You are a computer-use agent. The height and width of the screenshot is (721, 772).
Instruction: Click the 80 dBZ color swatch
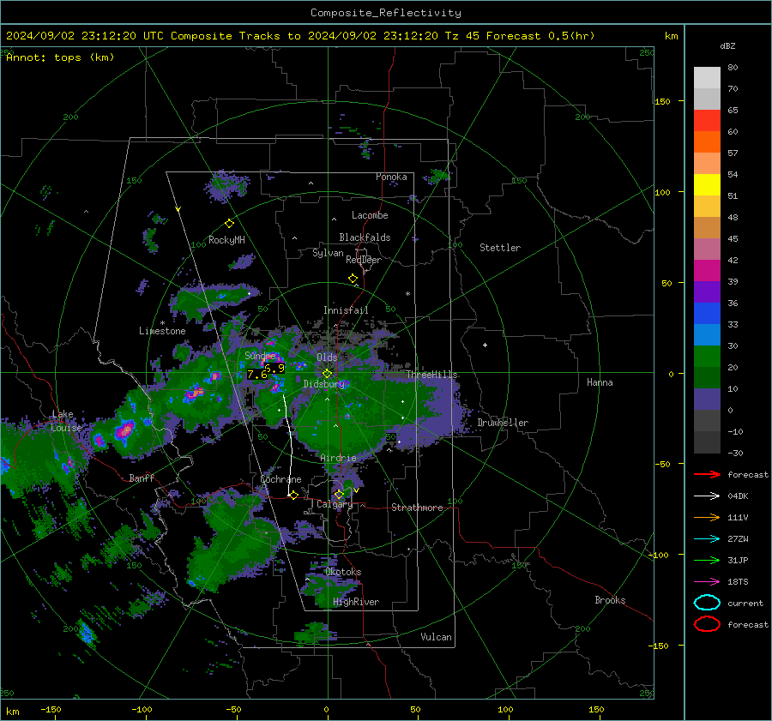707,77
